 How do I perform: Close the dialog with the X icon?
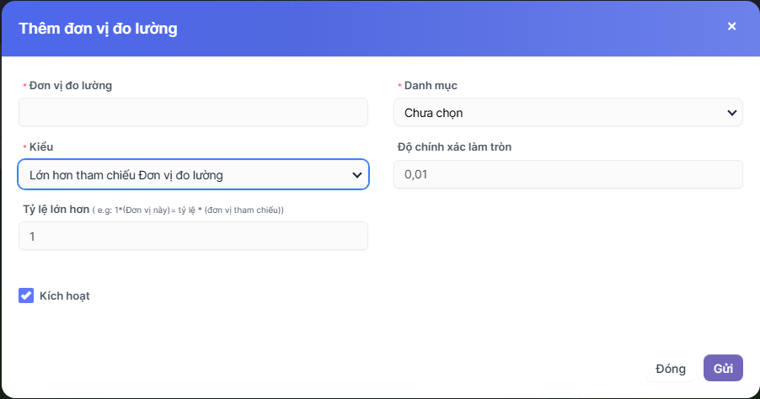coord(731,26)
